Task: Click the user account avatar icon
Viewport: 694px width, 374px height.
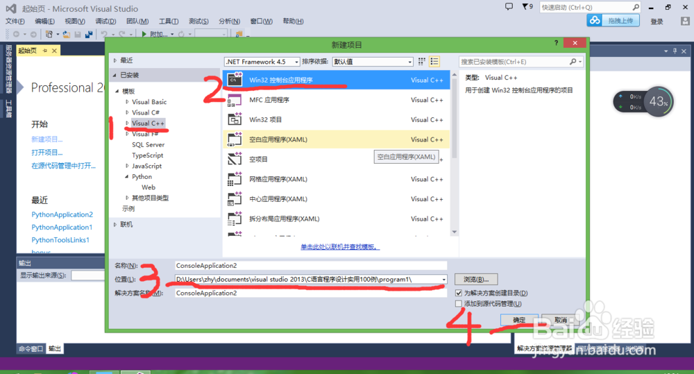Action: 685,21
